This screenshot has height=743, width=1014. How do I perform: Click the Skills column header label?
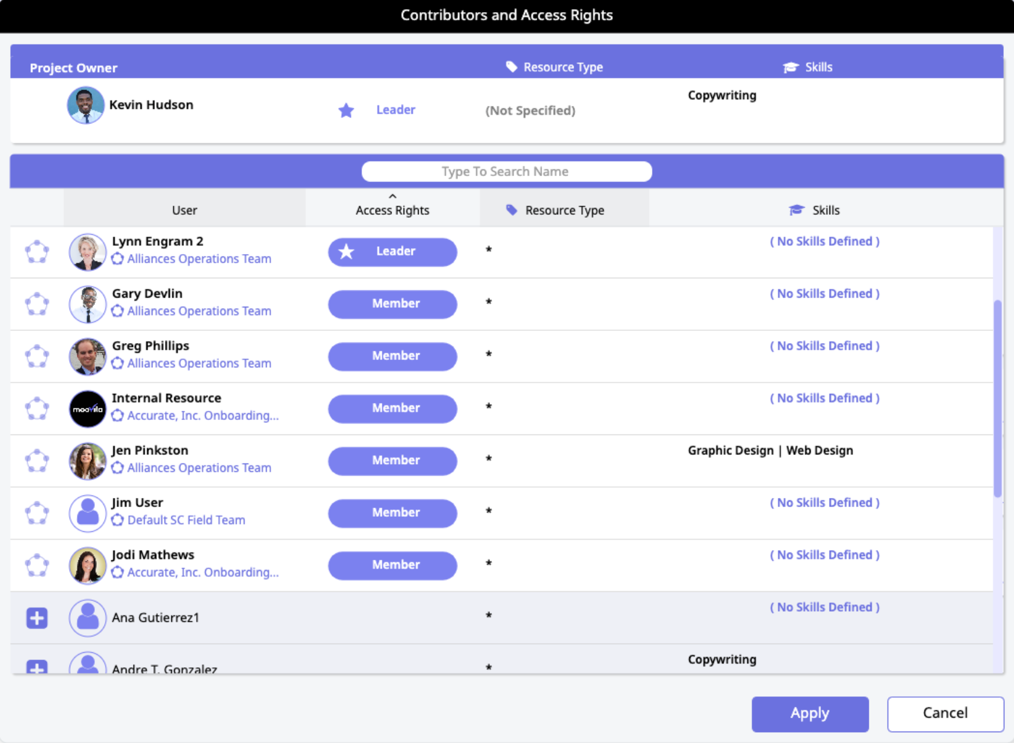(826, 210)
